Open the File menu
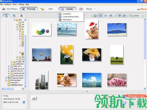Image resolution: width=147 pixels, height=110 pixels. coord(1,4)
